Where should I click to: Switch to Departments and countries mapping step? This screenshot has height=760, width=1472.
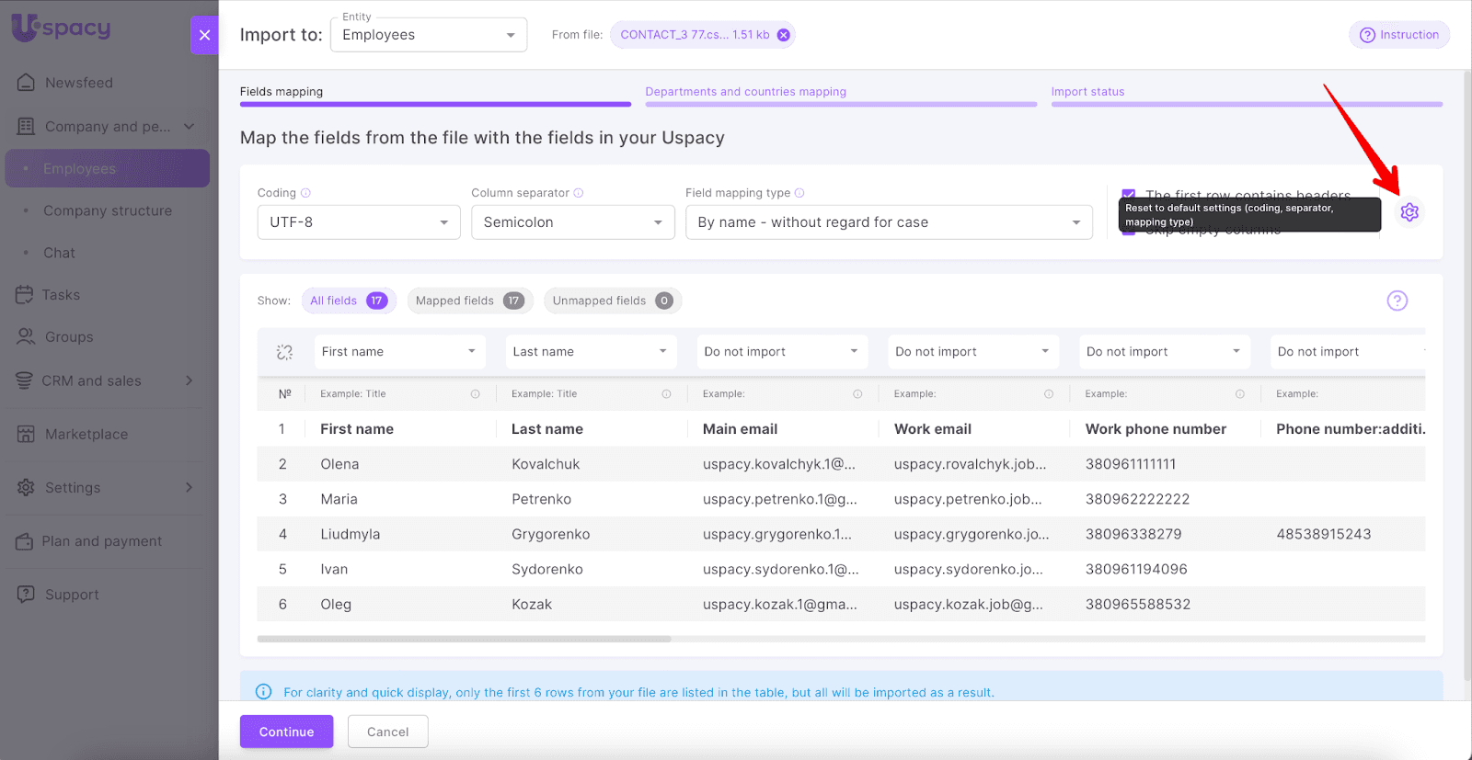click(x=745, y=92)
